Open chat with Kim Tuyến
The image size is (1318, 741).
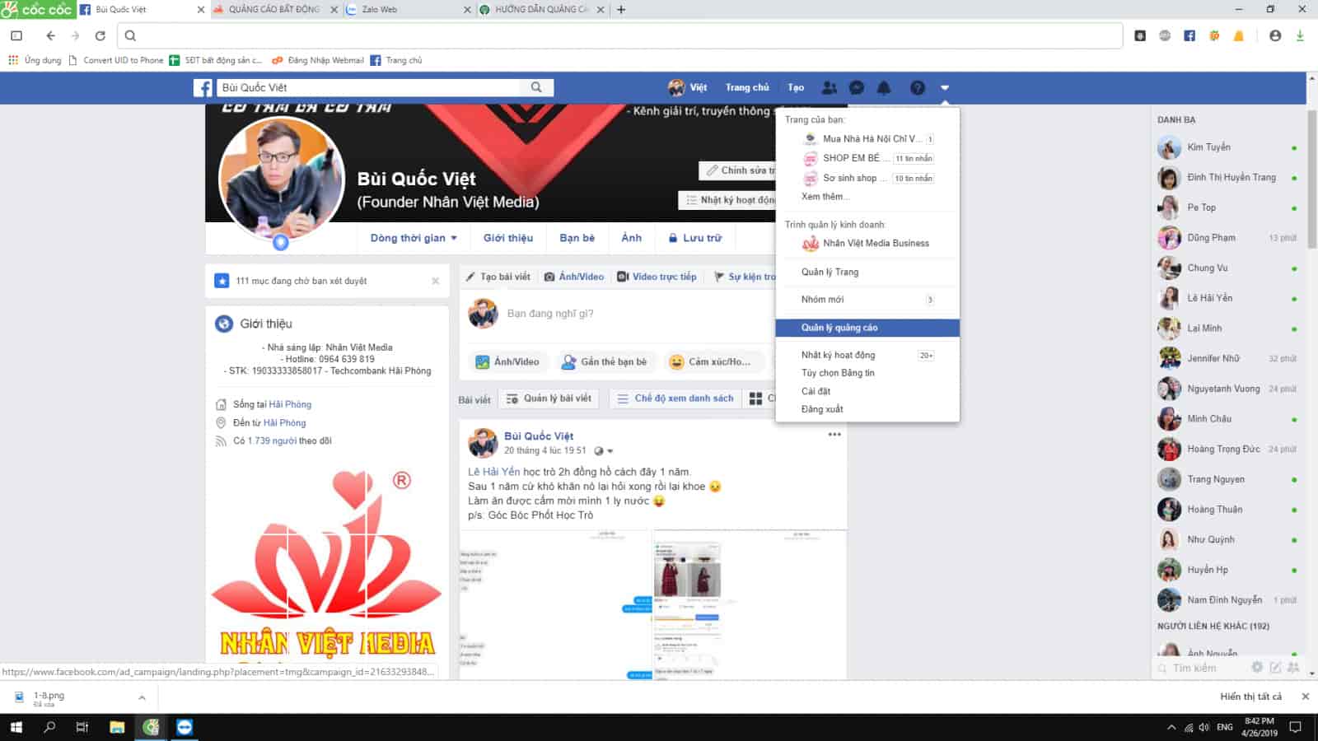click(1227, 147)
